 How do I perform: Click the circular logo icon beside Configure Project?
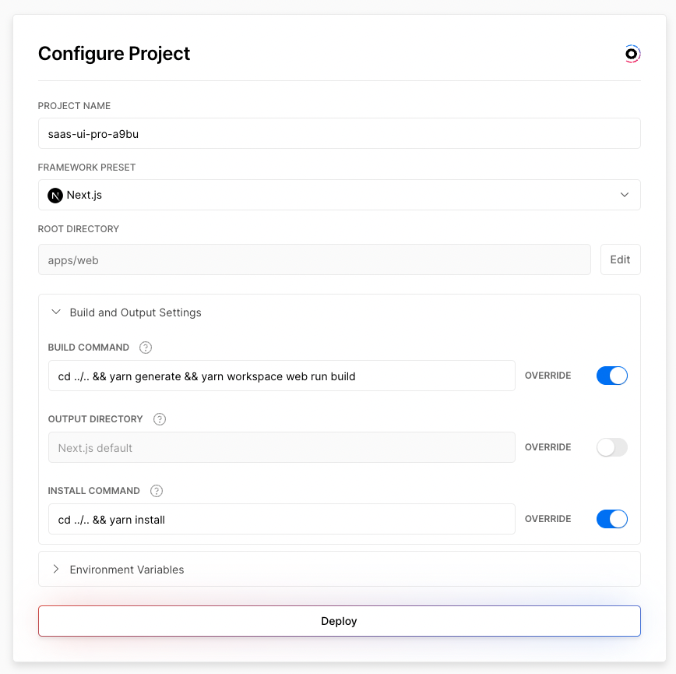point(632,54)
